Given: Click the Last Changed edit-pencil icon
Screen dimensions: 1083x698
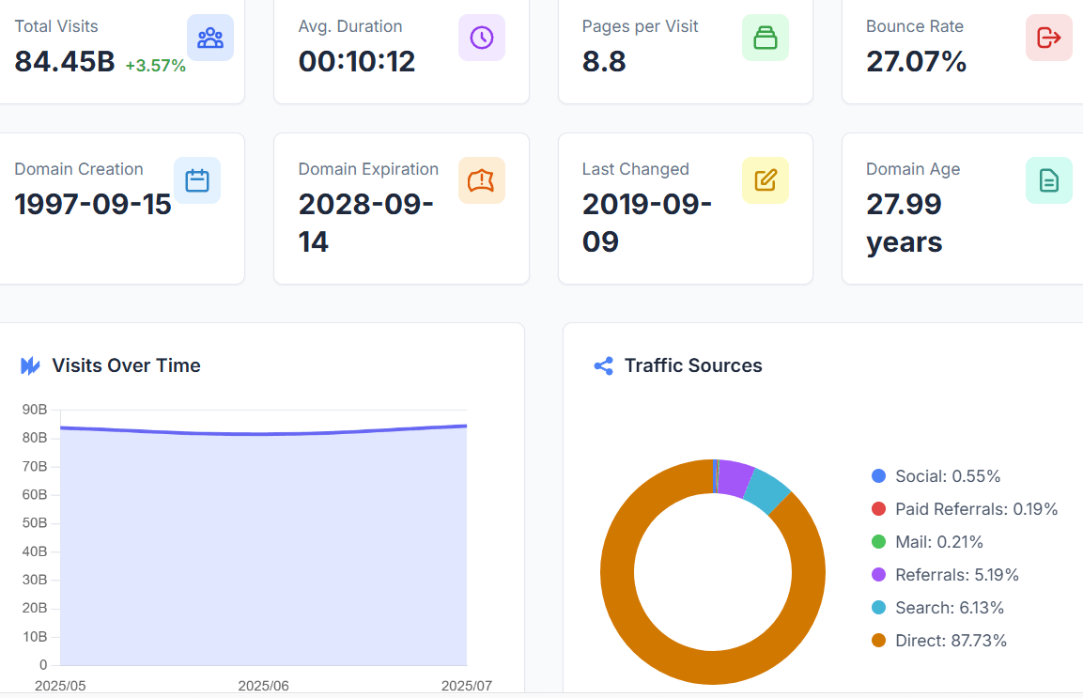Looking at the screenshot, I should point(766,180).
